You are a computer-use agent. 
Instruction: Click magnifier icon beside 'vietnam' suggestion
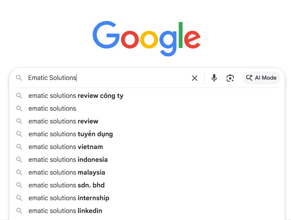19,147
